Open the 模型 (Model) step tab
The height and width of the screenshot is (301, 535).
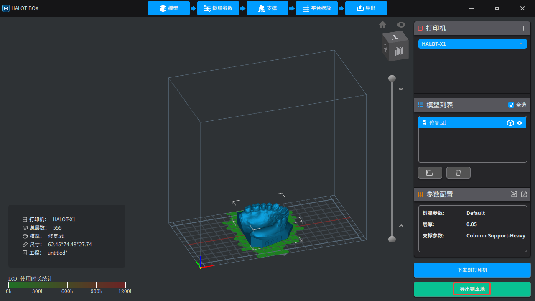click(169, 8)
